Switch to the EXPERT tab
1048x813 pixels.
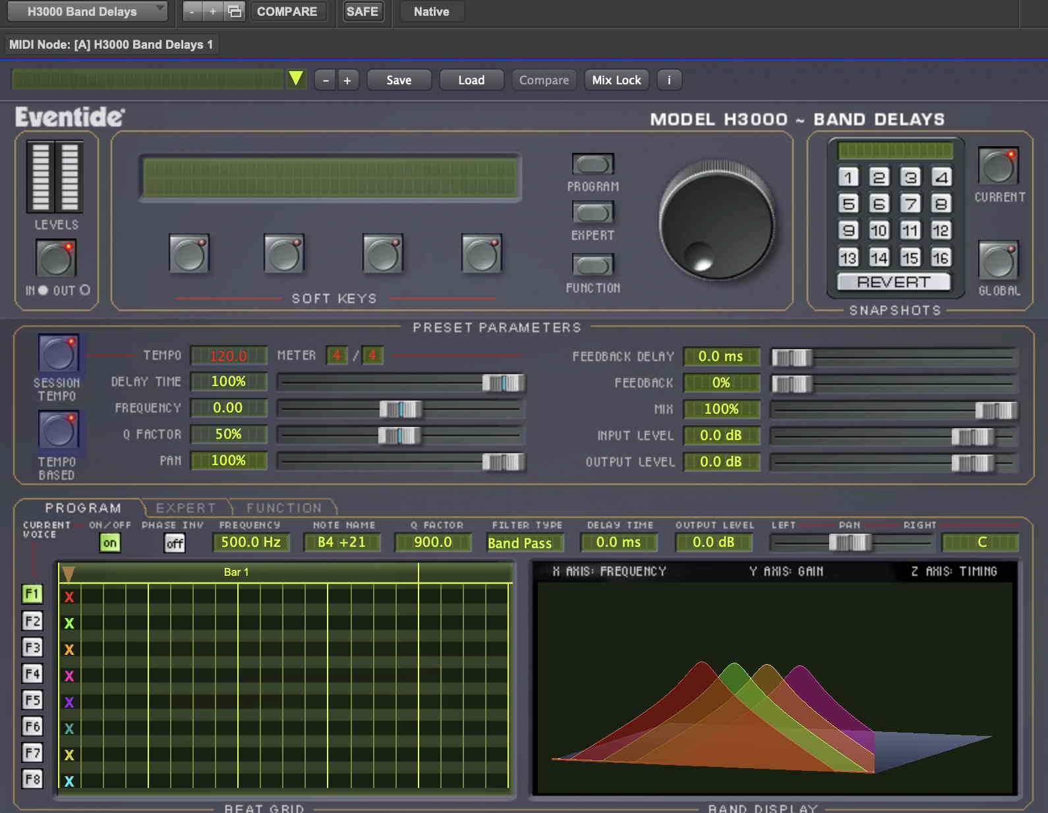(186, 508)
